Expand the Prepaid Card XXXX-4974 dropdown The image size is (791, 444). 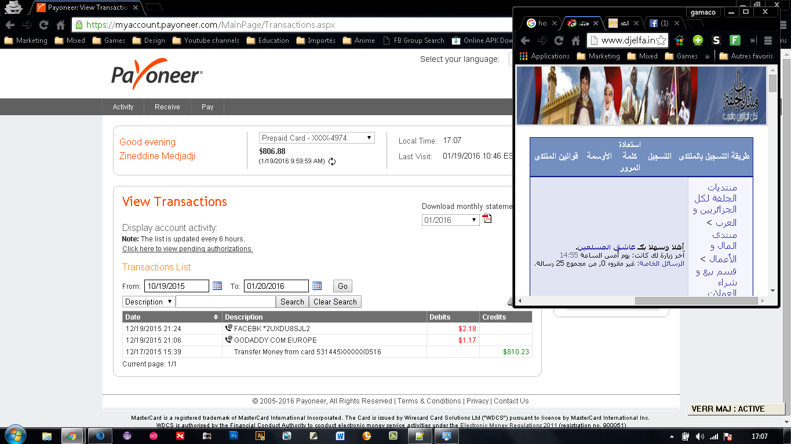[316, 138]
